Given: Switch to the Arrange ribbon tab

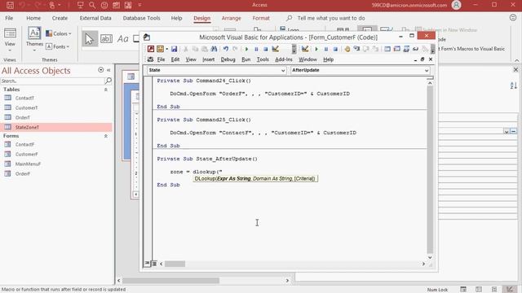Looking at the screenshot, I should point(231,18).
